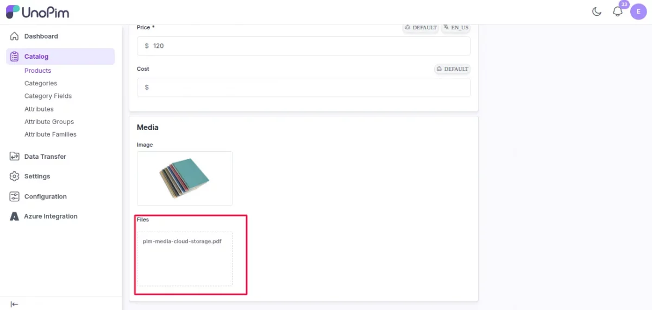Screen dimensions: 652x310
Task: Open the Azure Integration icon
Action: (15, 216)
